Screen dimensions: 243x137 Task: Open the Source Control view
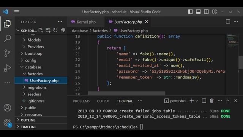(x=7, y=53)
